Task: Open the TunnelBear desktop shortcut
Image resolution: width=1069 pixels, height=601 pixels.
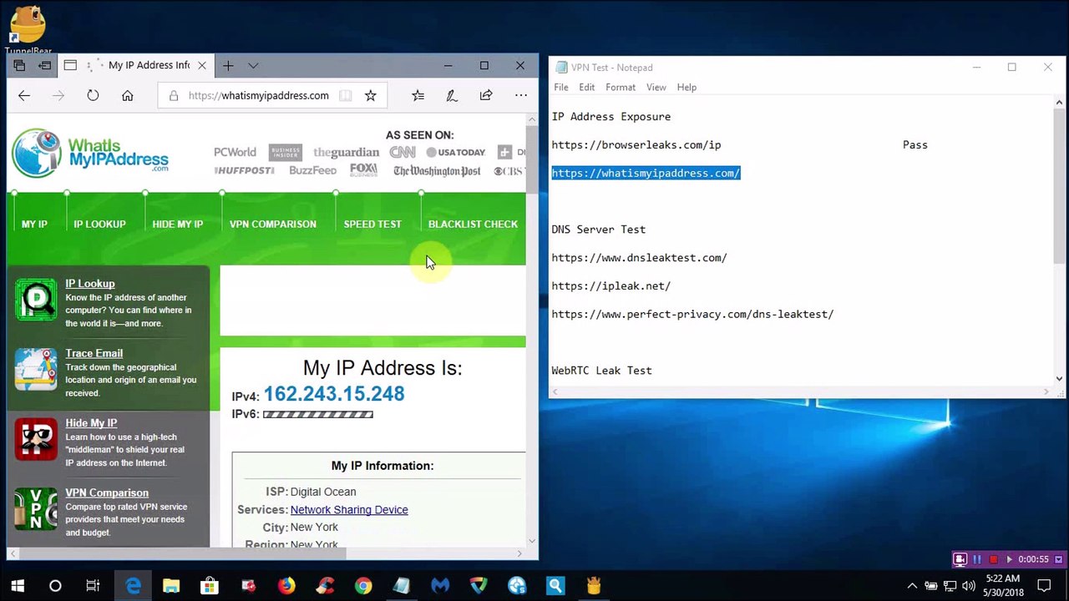Action: [28, 30]
